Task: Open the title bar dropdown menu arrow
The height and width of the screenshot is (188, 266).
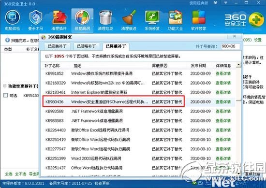Action: click(226, 3)
